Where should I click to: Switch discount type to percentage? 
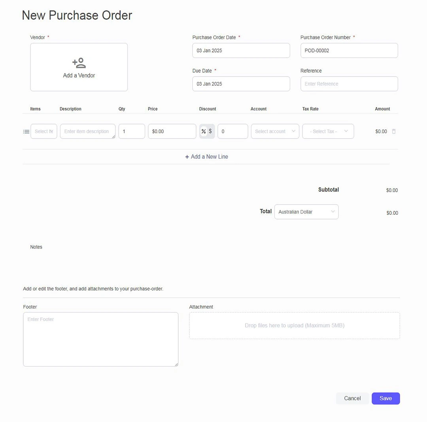[x=204, y=131]
